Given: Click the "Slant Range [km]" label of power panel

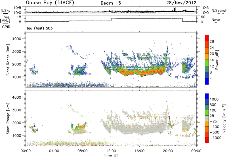Looking at the screenshot, I should click(8, 60).
